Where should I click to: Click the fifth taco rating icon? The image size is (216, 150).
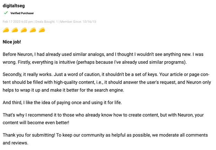tap(42, 30)
